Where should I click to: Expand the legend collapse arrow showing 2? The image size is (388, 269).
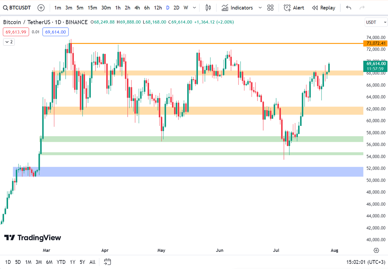[x=9, y=42]
